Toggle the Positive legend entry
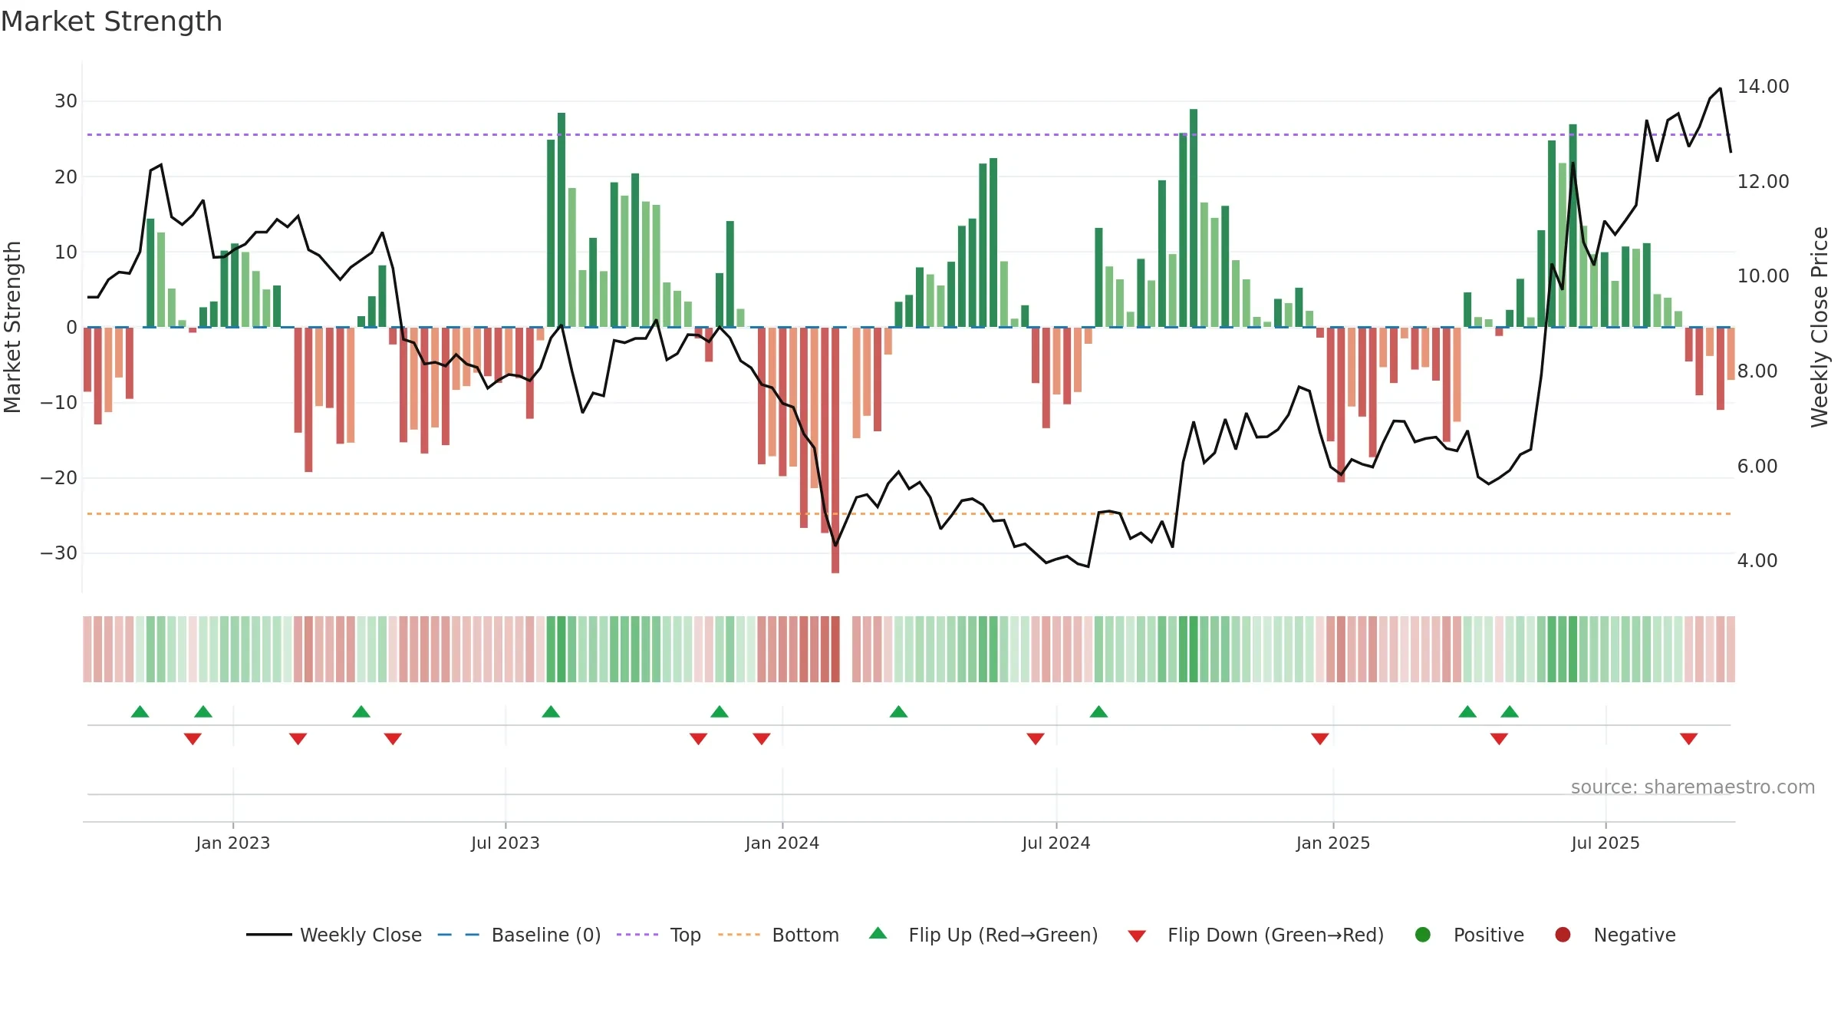Screen dimensions: 1841x1036 point(1469,935)
